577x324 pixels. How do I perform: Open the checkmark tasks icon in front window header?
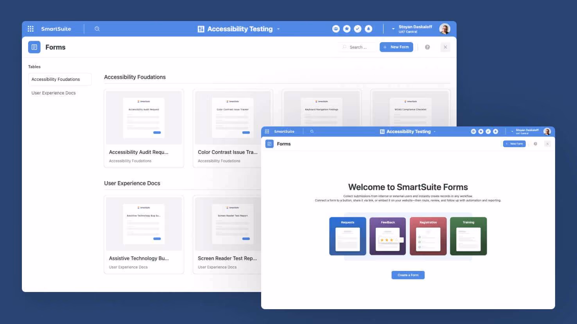pos(488,132)
